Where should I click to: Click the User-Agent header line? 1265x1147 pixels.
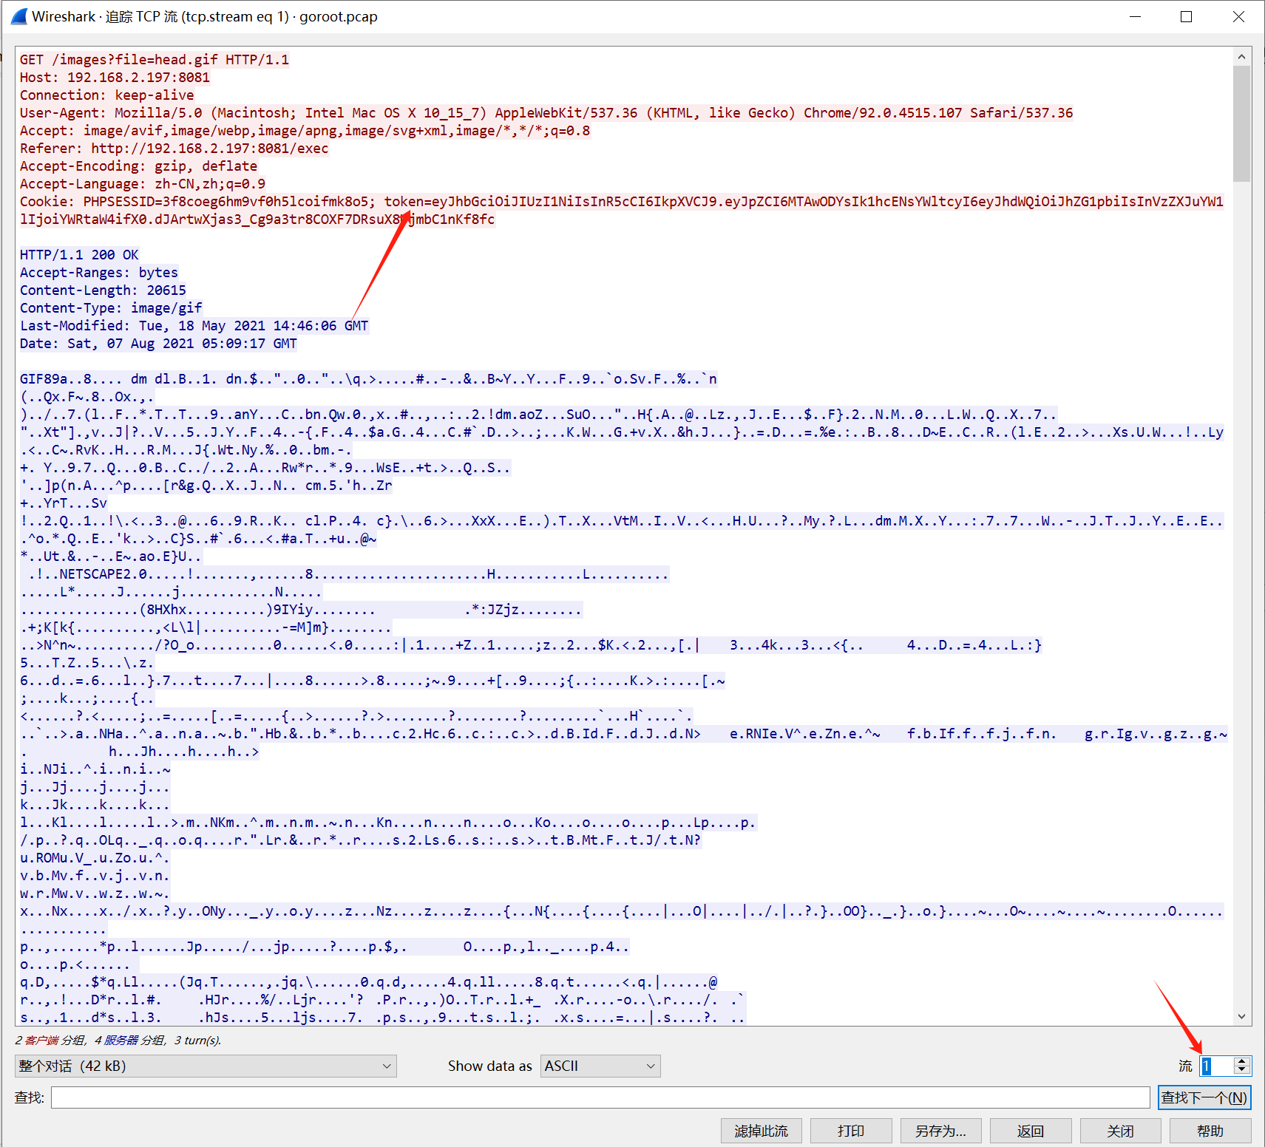(546, 113)
